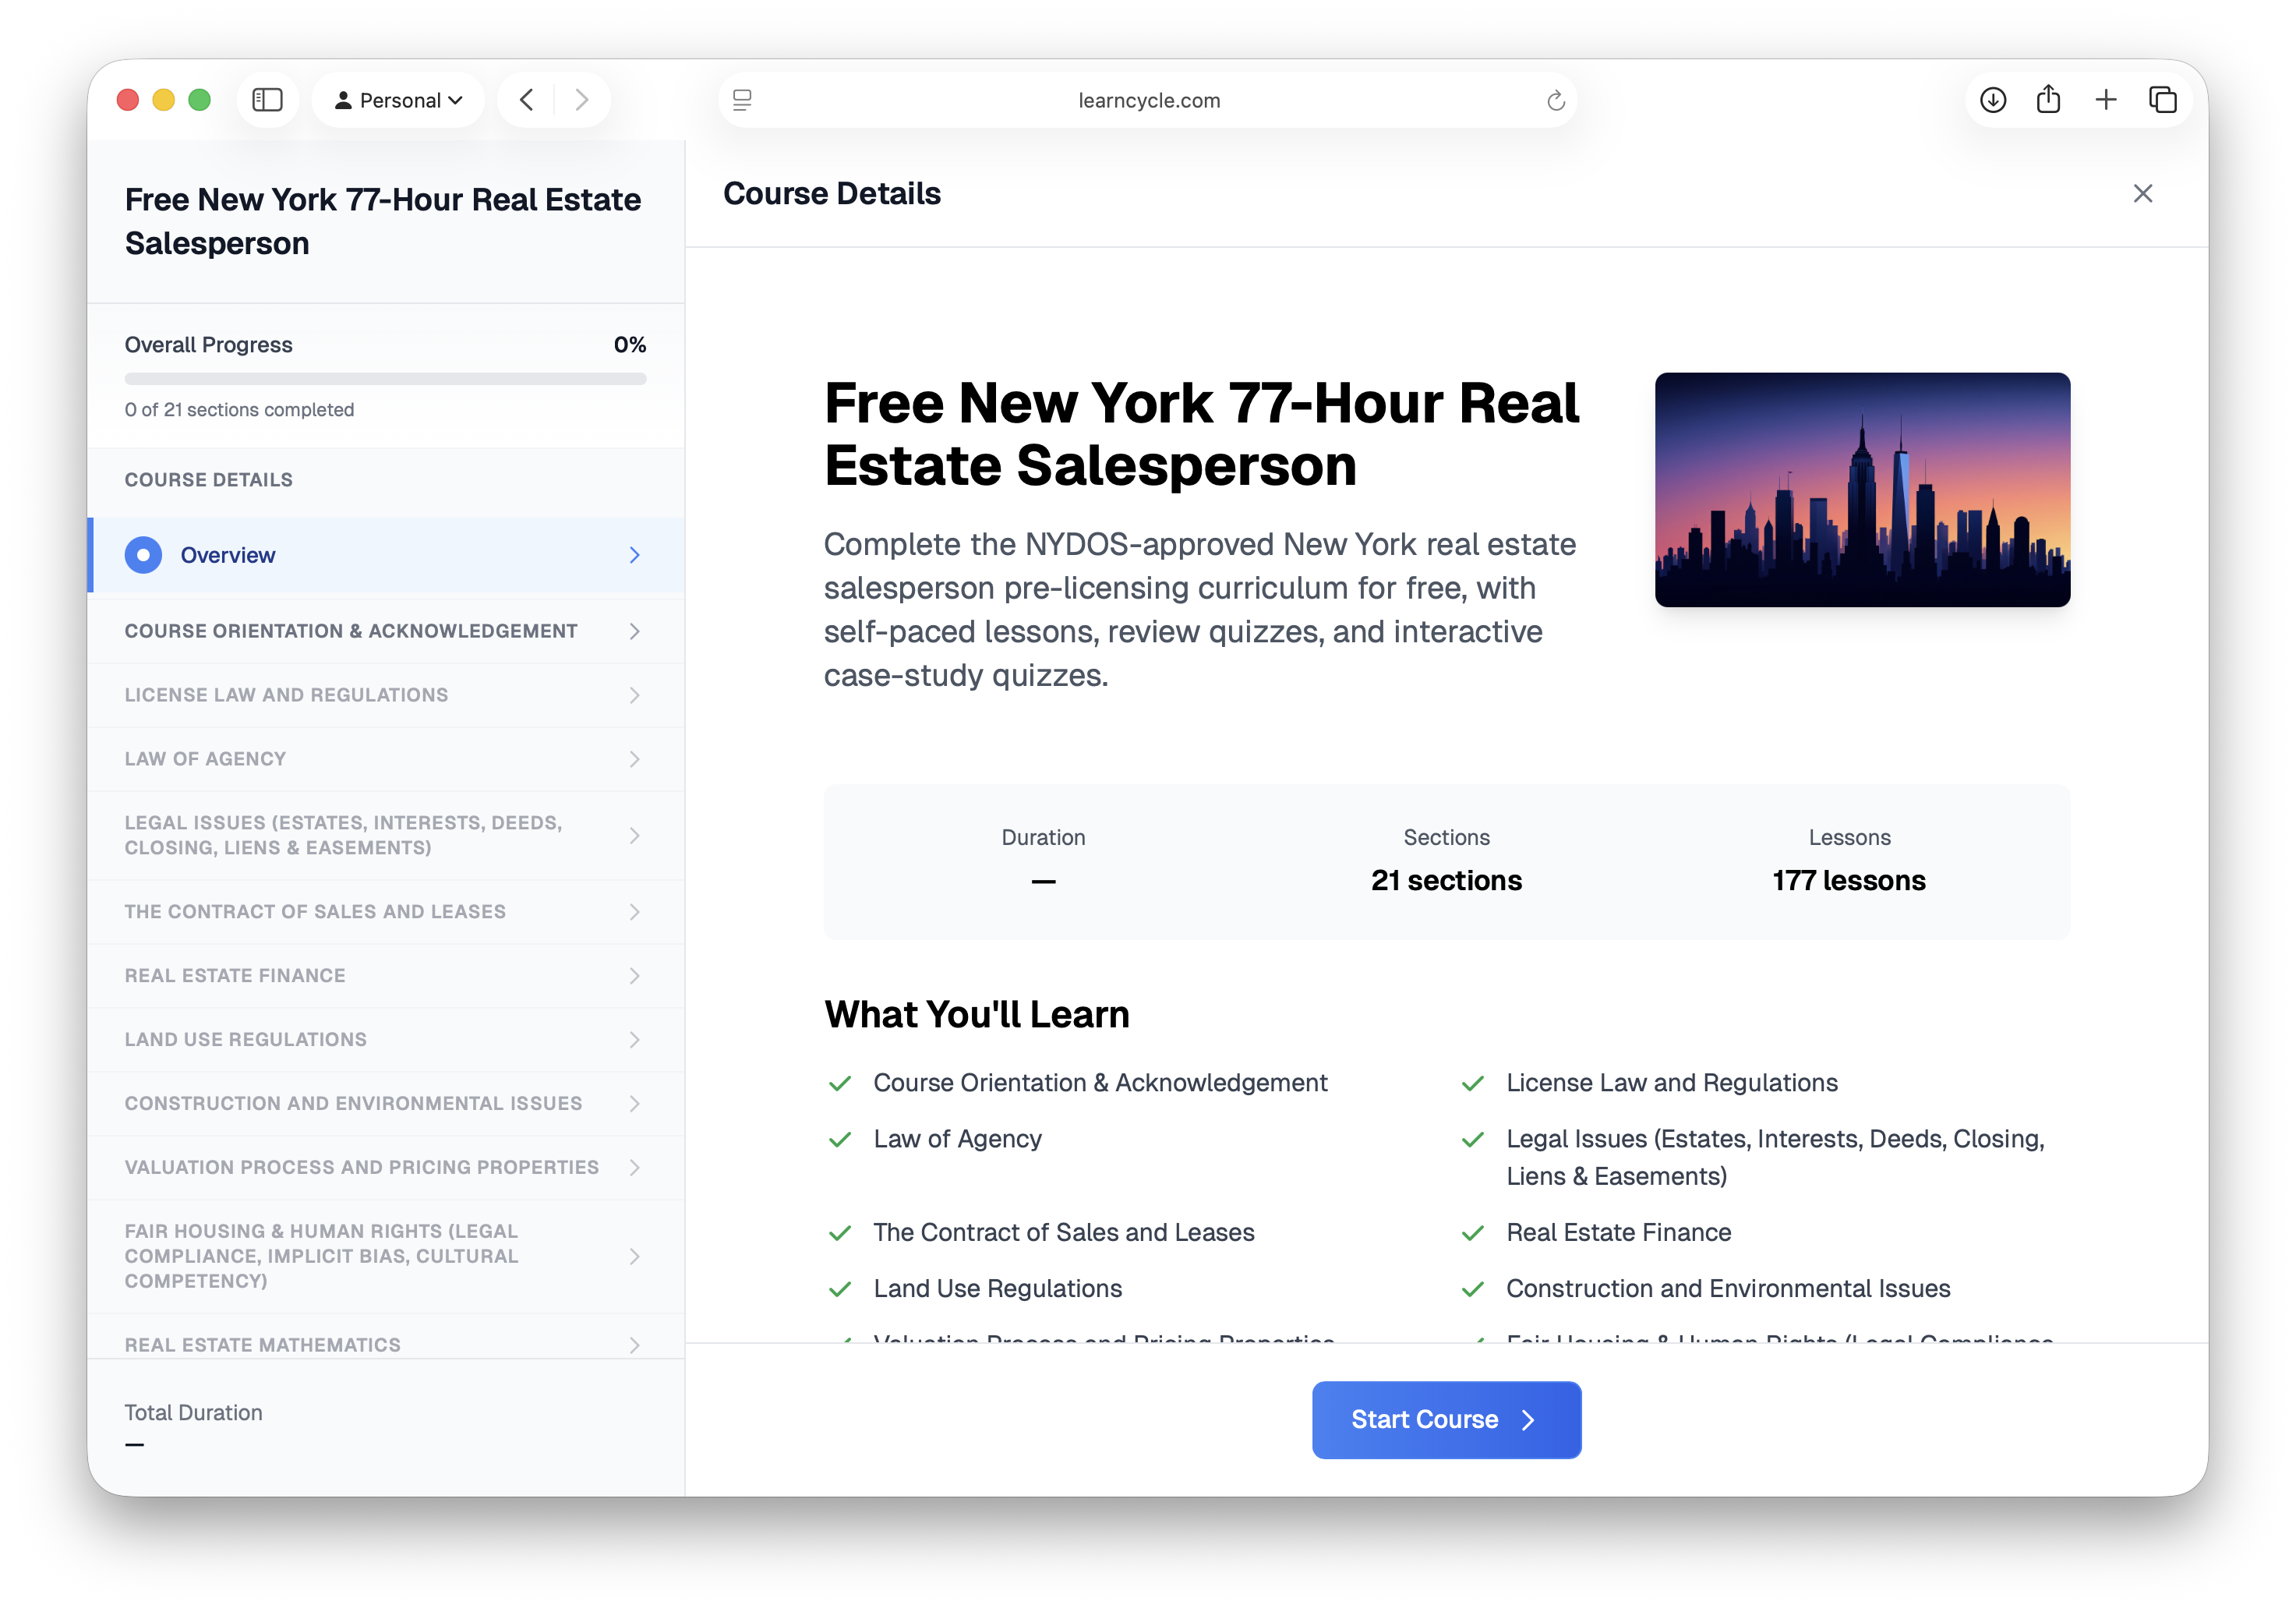
Task: Click the reader/page menu icon in address bar
Action: pyautogui.click(x=742, y=100)
